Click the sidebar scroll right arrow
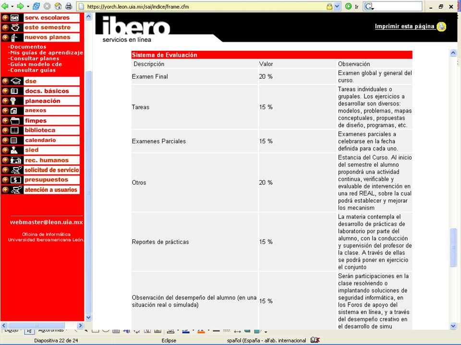The height and width of the screenshot is (345, 461). (x=80, y=325)
